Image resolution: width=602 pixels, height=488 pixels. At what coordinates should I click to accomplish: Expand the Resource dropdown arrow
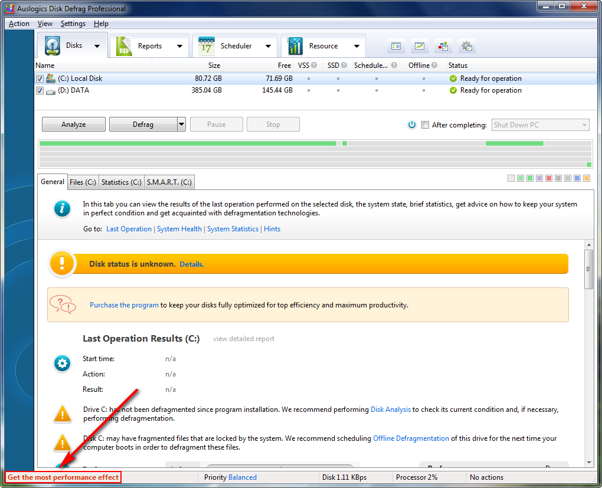pos(356,46)
